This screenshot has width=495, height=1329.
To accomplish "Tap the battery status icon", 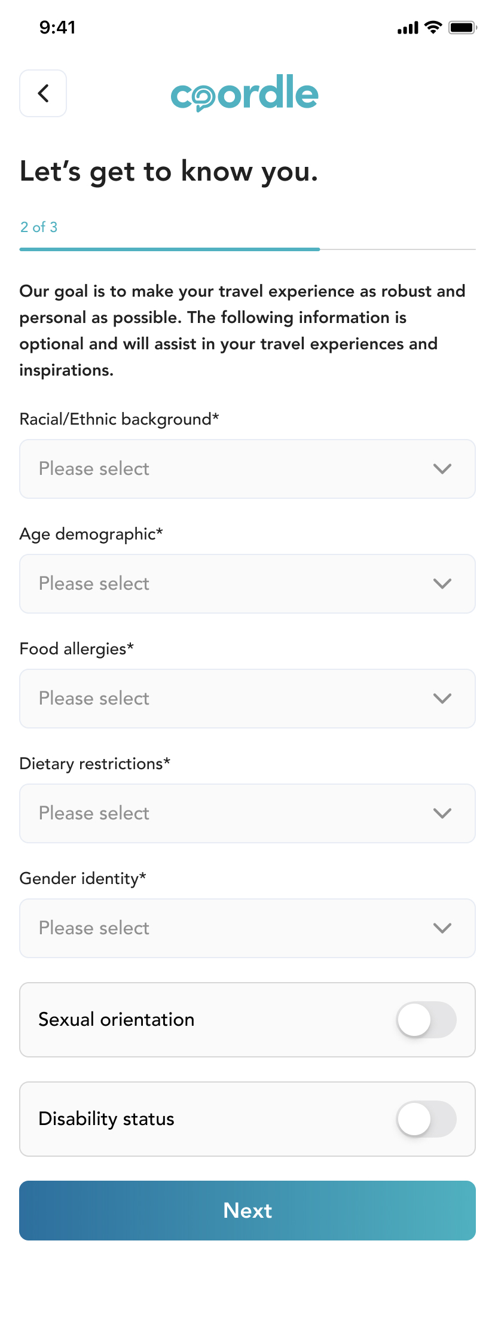I will click(463, 28).
